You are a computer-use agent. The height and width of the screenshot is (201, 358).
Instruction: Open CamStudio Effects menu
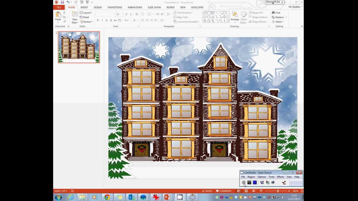(x=281, y=177)
